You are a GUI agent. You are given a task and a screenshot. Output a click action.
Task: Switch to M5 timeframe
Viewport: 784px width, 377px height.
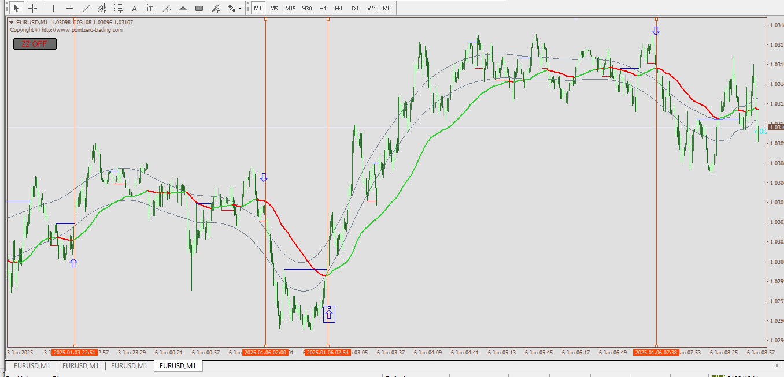click(x=273, y=8)
